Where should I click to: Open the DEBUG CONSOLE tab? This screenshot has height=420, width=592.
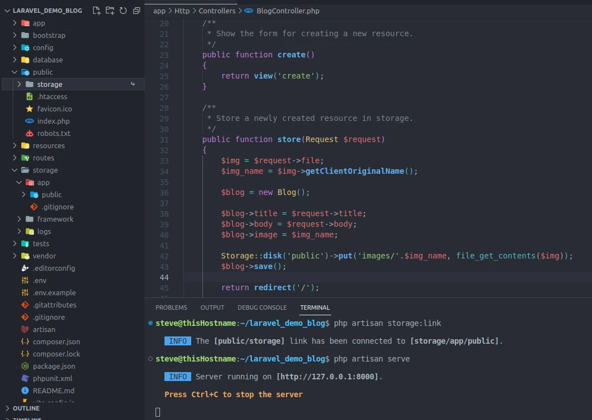click(262, 307)
